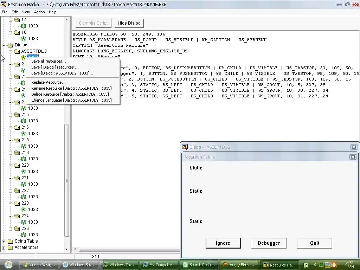Click the Hide Dialog button
This screenshot has width=360, height=270.
point(129,23)
